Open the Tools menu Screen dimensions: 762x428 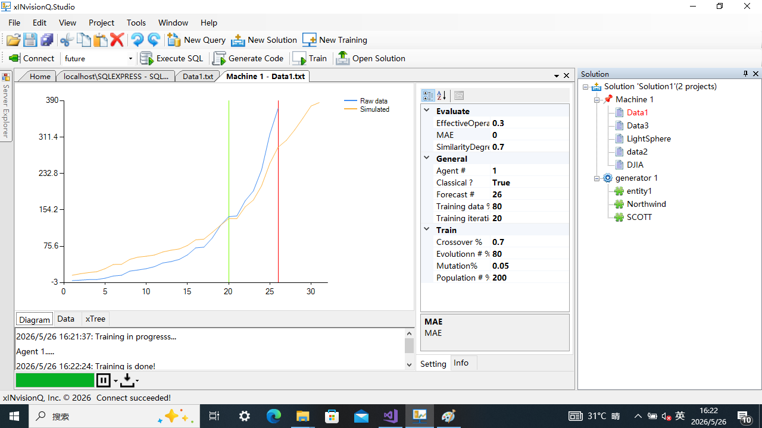coord(136,23)
